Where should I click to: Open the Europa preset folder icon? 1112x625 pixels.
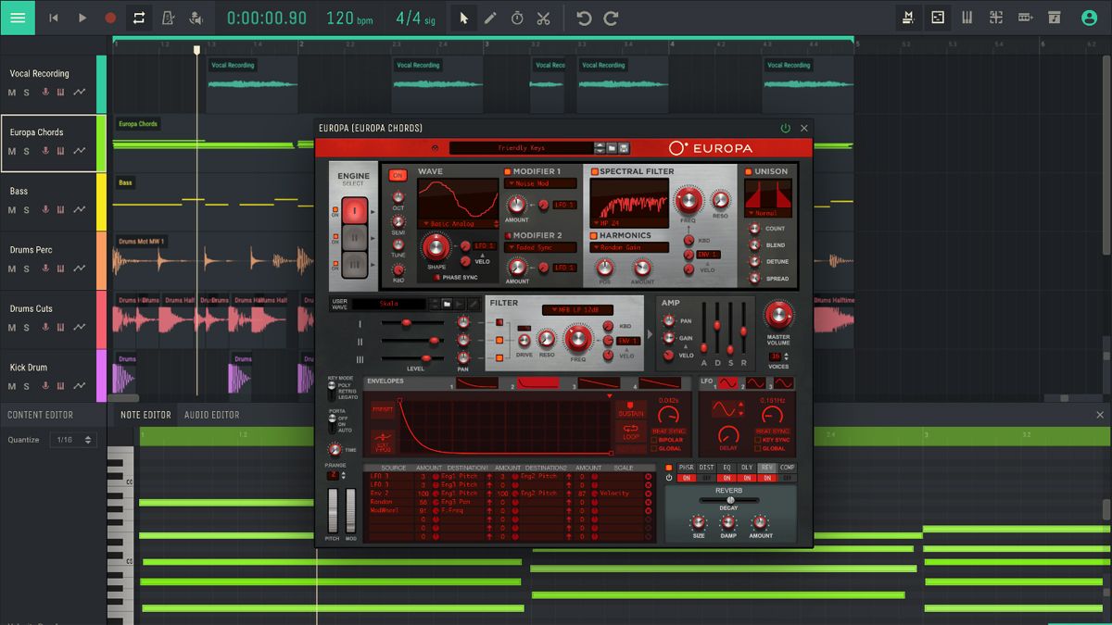pyautogui.click(x=612, y=146)
